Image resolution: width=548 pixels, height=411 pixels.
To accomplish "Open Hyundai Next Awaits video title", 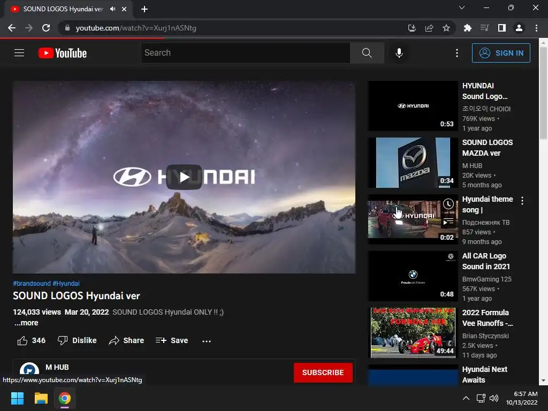I will [x=484, y=375].
